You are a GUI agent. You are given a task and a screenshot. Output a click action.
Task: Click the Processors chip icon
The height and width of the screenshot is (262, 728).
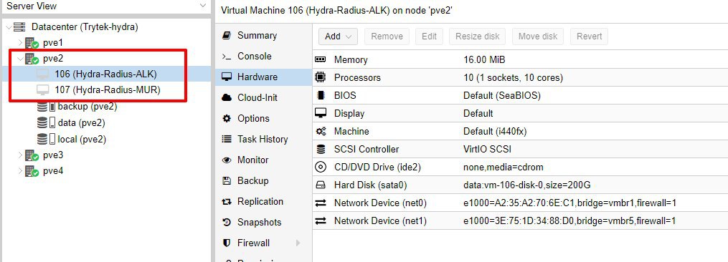click(x=321, y=77)
